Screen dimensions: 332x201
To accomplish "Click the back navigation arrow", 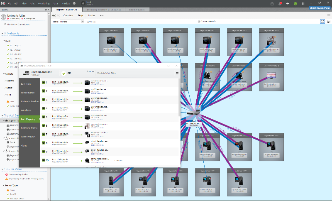I will pos(54,15).
